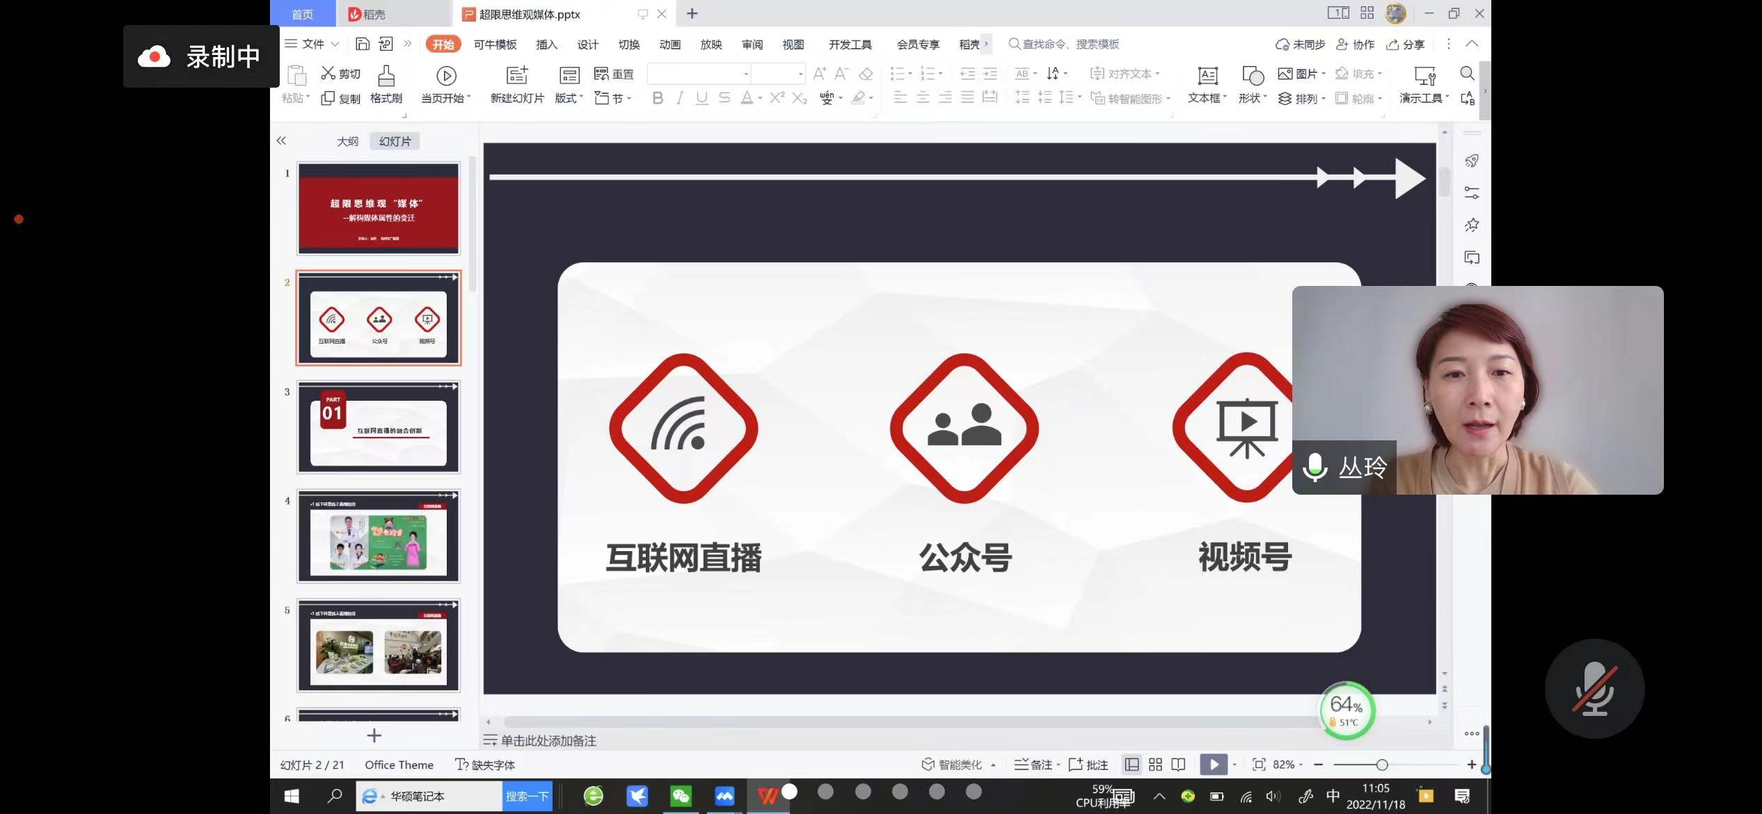Switch to the 插入 (Insert) ribbon tab

pos(546,45)
